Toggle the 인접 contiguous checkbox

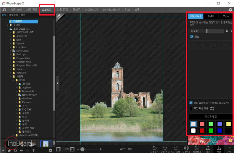coord(192,37)
